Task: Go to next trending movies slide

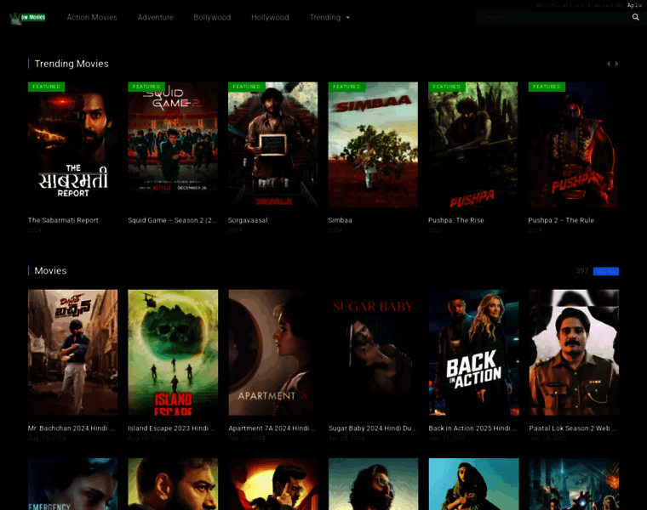Action: (616, 64)
